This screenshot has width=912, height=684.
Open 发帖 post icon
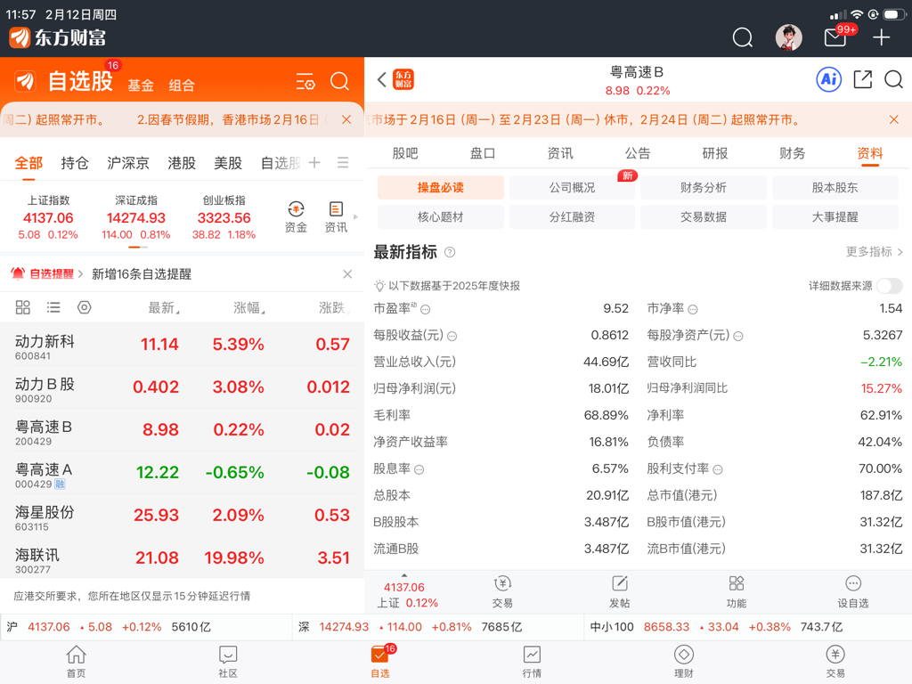(x=620, y=592)
